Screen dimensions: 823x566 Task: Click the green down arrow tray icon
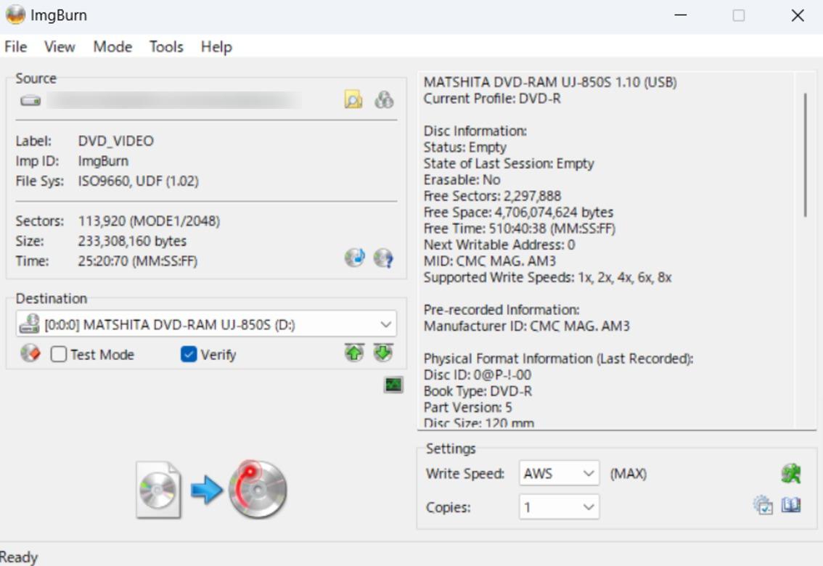coord(383,353)
